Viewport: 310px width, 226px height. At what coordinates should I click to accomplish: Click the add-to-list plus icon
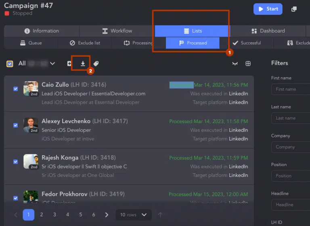tap(69, 64)
